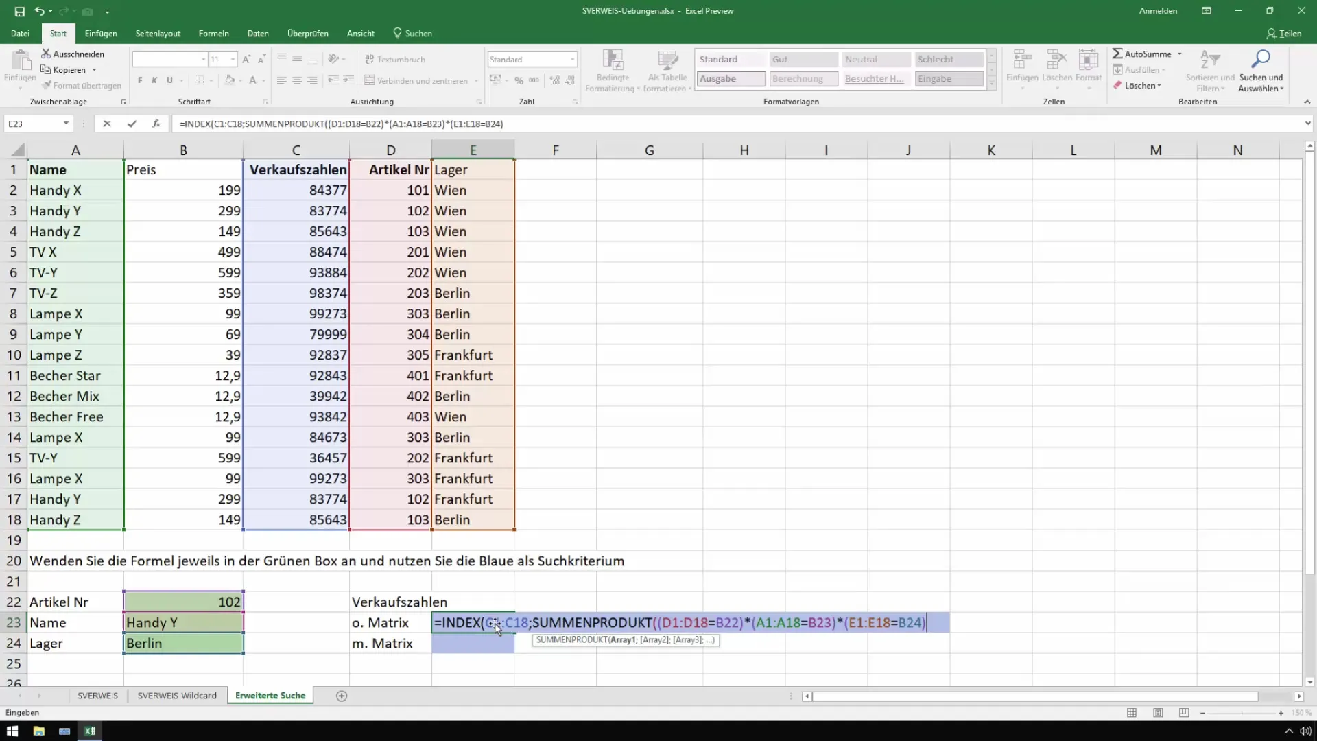Click the Zellen Einfügen icon
Viewport: 1317px width, 741px height.
click(1022, 67)
